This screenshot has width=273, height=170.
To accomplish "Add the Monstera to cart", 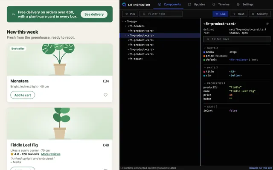I will coord(23,95).
